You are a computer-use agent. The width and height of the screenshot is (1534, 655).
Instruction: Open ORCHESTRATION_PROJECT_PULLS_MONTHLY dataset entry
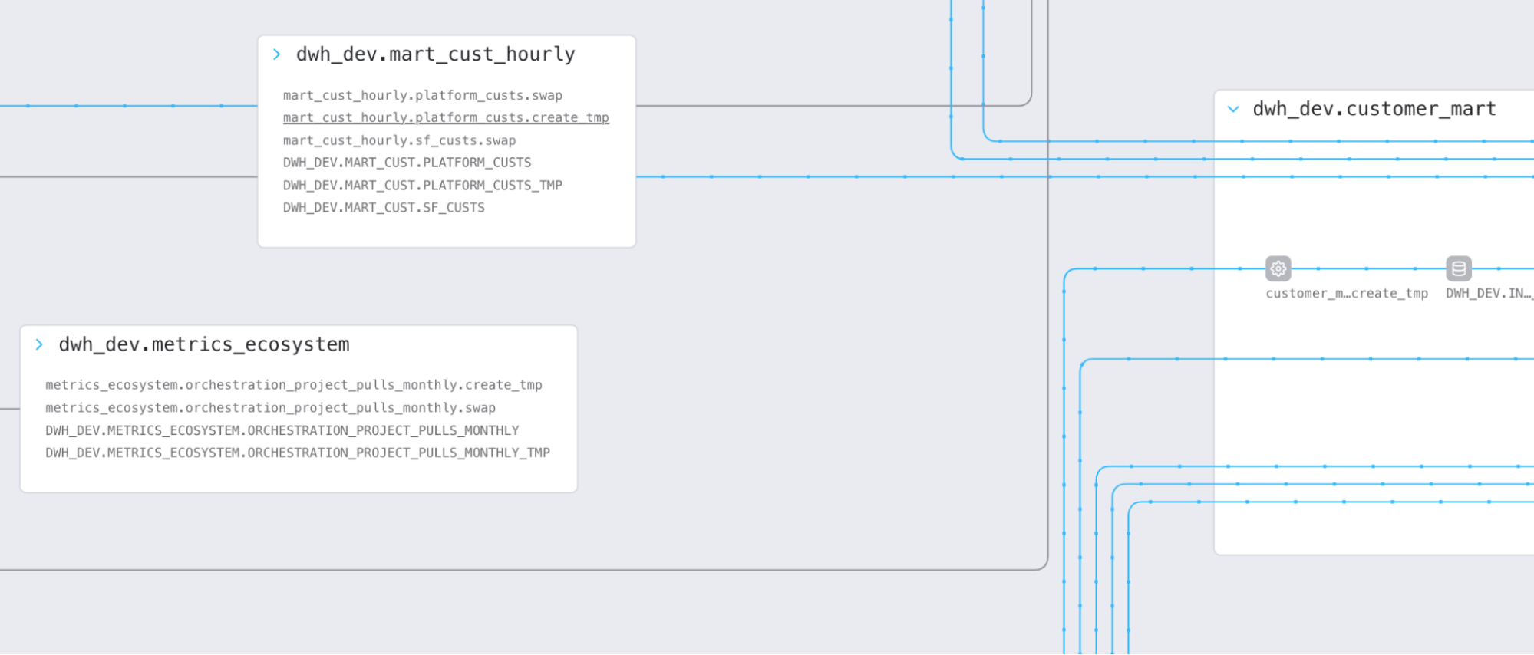[282, 430]
